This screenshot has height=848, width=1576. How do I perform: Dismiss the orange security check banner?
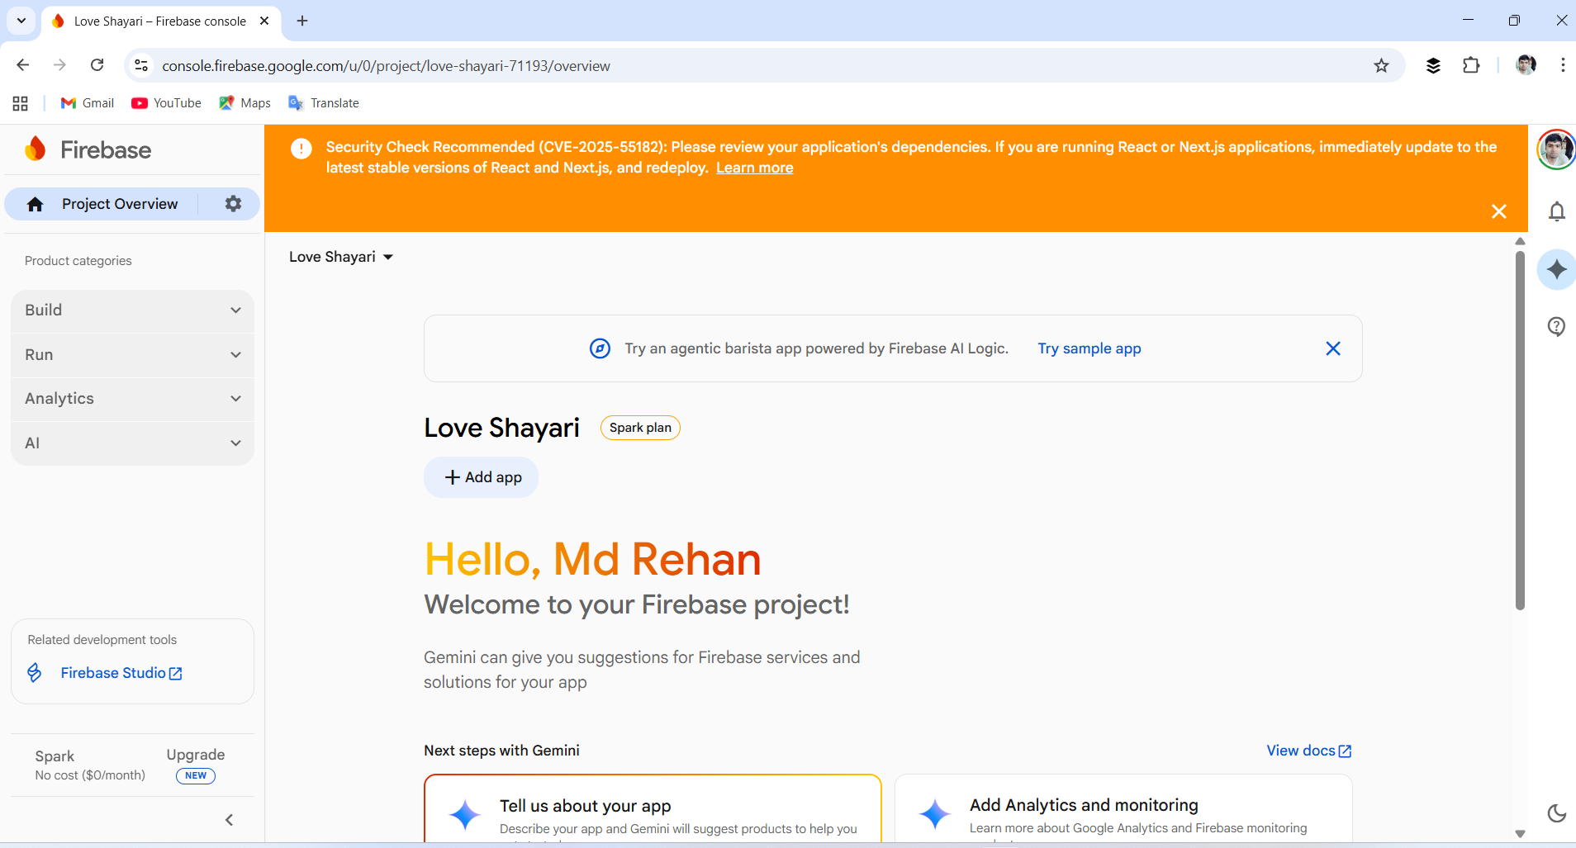(1498, 211)
